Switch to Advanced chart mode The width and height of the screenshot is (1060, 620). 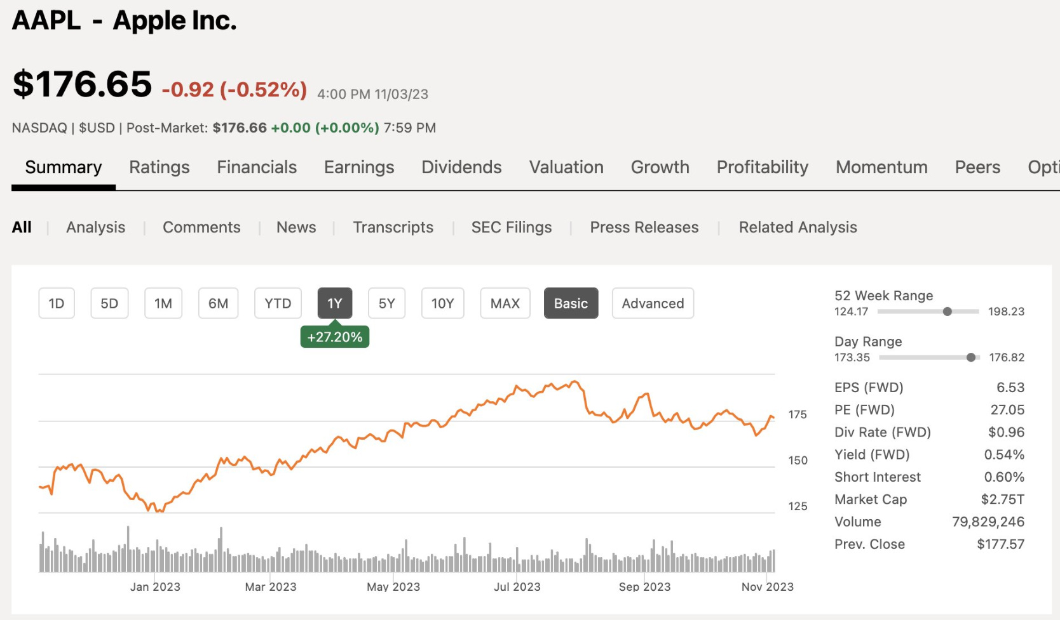coord(653,303)
